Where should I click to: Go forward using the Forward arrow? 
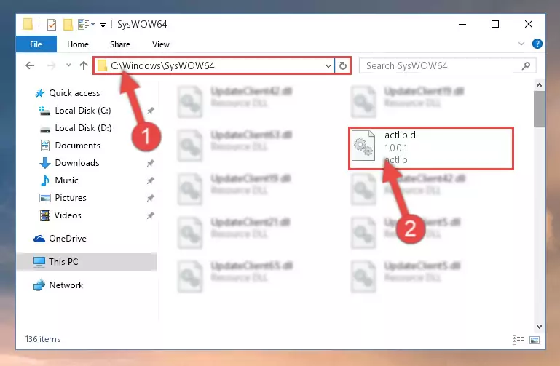(52, 65)
